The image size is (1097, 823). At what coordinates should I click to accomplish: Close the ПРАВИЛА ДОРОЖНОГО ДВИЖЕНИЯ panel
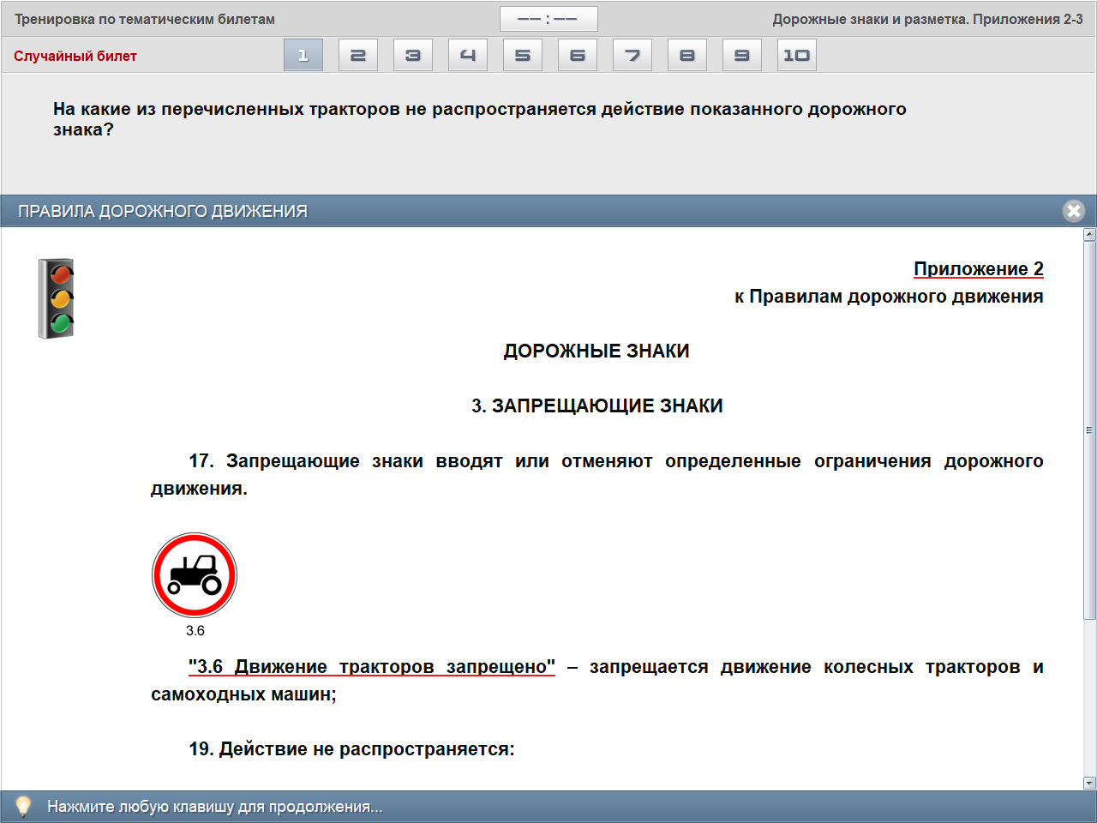click(x=1074, y=211)
